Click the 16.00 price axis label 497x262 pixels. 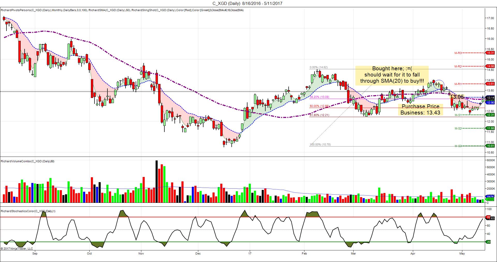[x=491, y=39]
